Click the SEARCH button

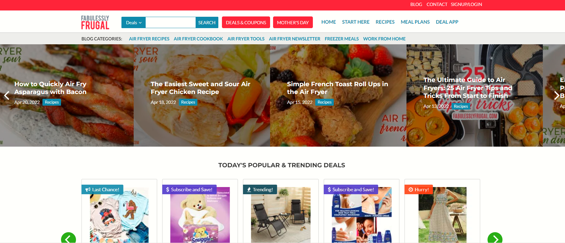[207, 22]
